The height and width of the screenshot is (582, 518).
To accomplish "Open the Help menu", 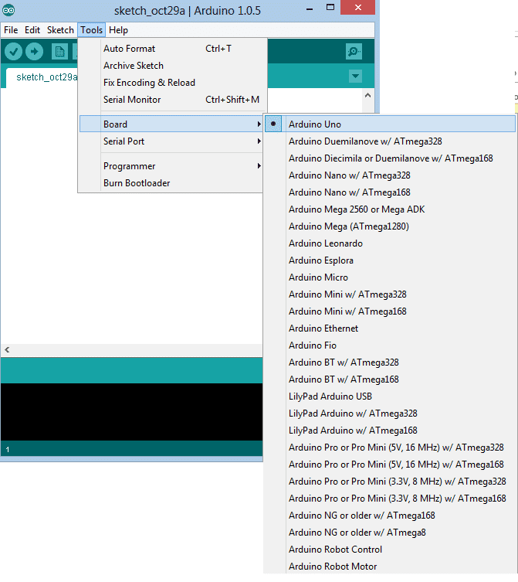I will (118, 30).
